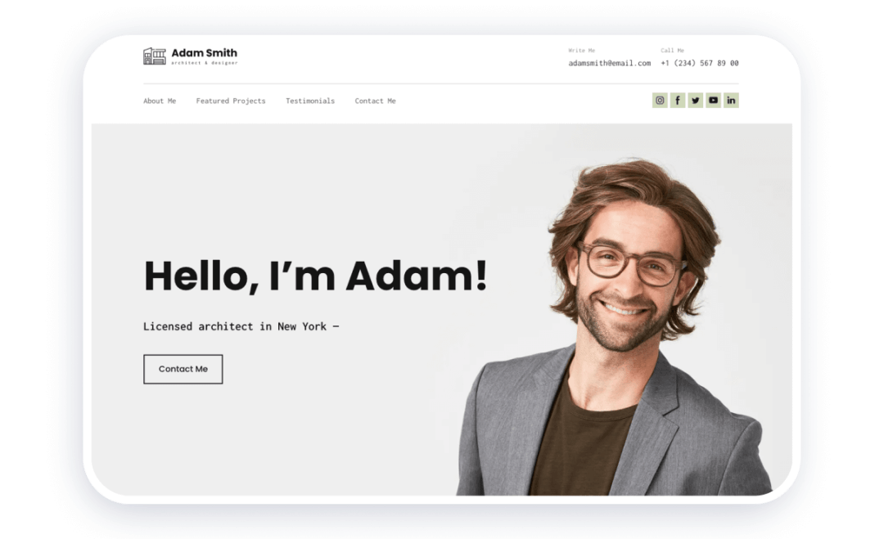Navigate to the Testimonials section
884x539 pixels.
tap(309, 101)
